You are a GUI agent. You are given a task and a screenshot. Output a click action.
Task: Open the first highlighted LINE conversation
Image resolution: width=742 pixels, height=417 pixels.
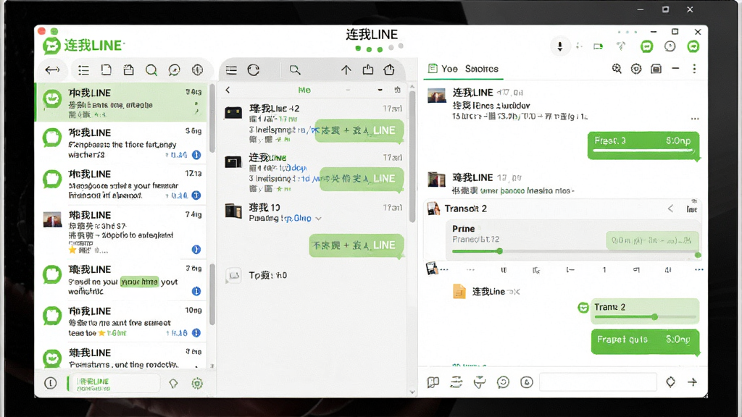click(122, 102)
